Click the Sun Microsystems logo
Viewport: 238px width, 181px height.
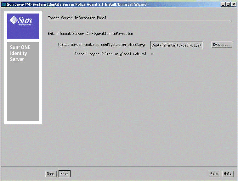pyautogui.click(x=23, y=26)
